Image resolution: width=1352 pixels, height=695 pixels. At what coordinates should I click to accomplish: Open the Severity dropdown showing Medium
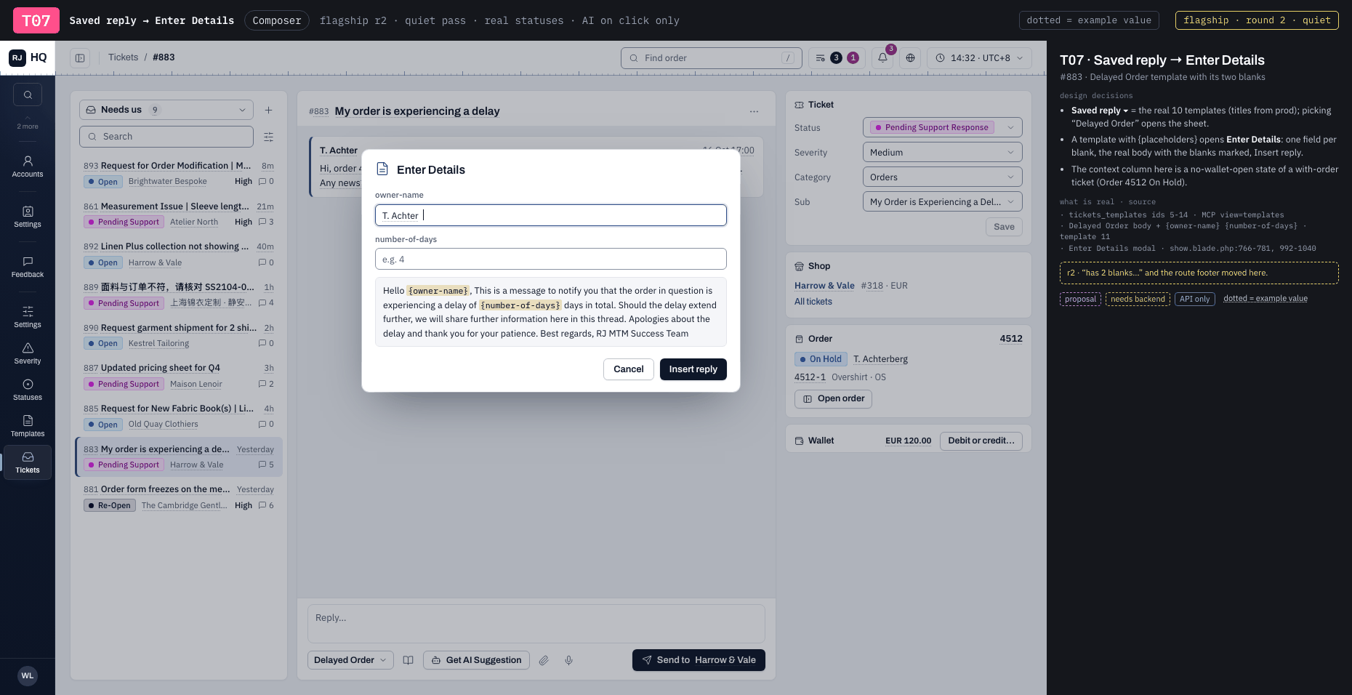coord(942,152)
